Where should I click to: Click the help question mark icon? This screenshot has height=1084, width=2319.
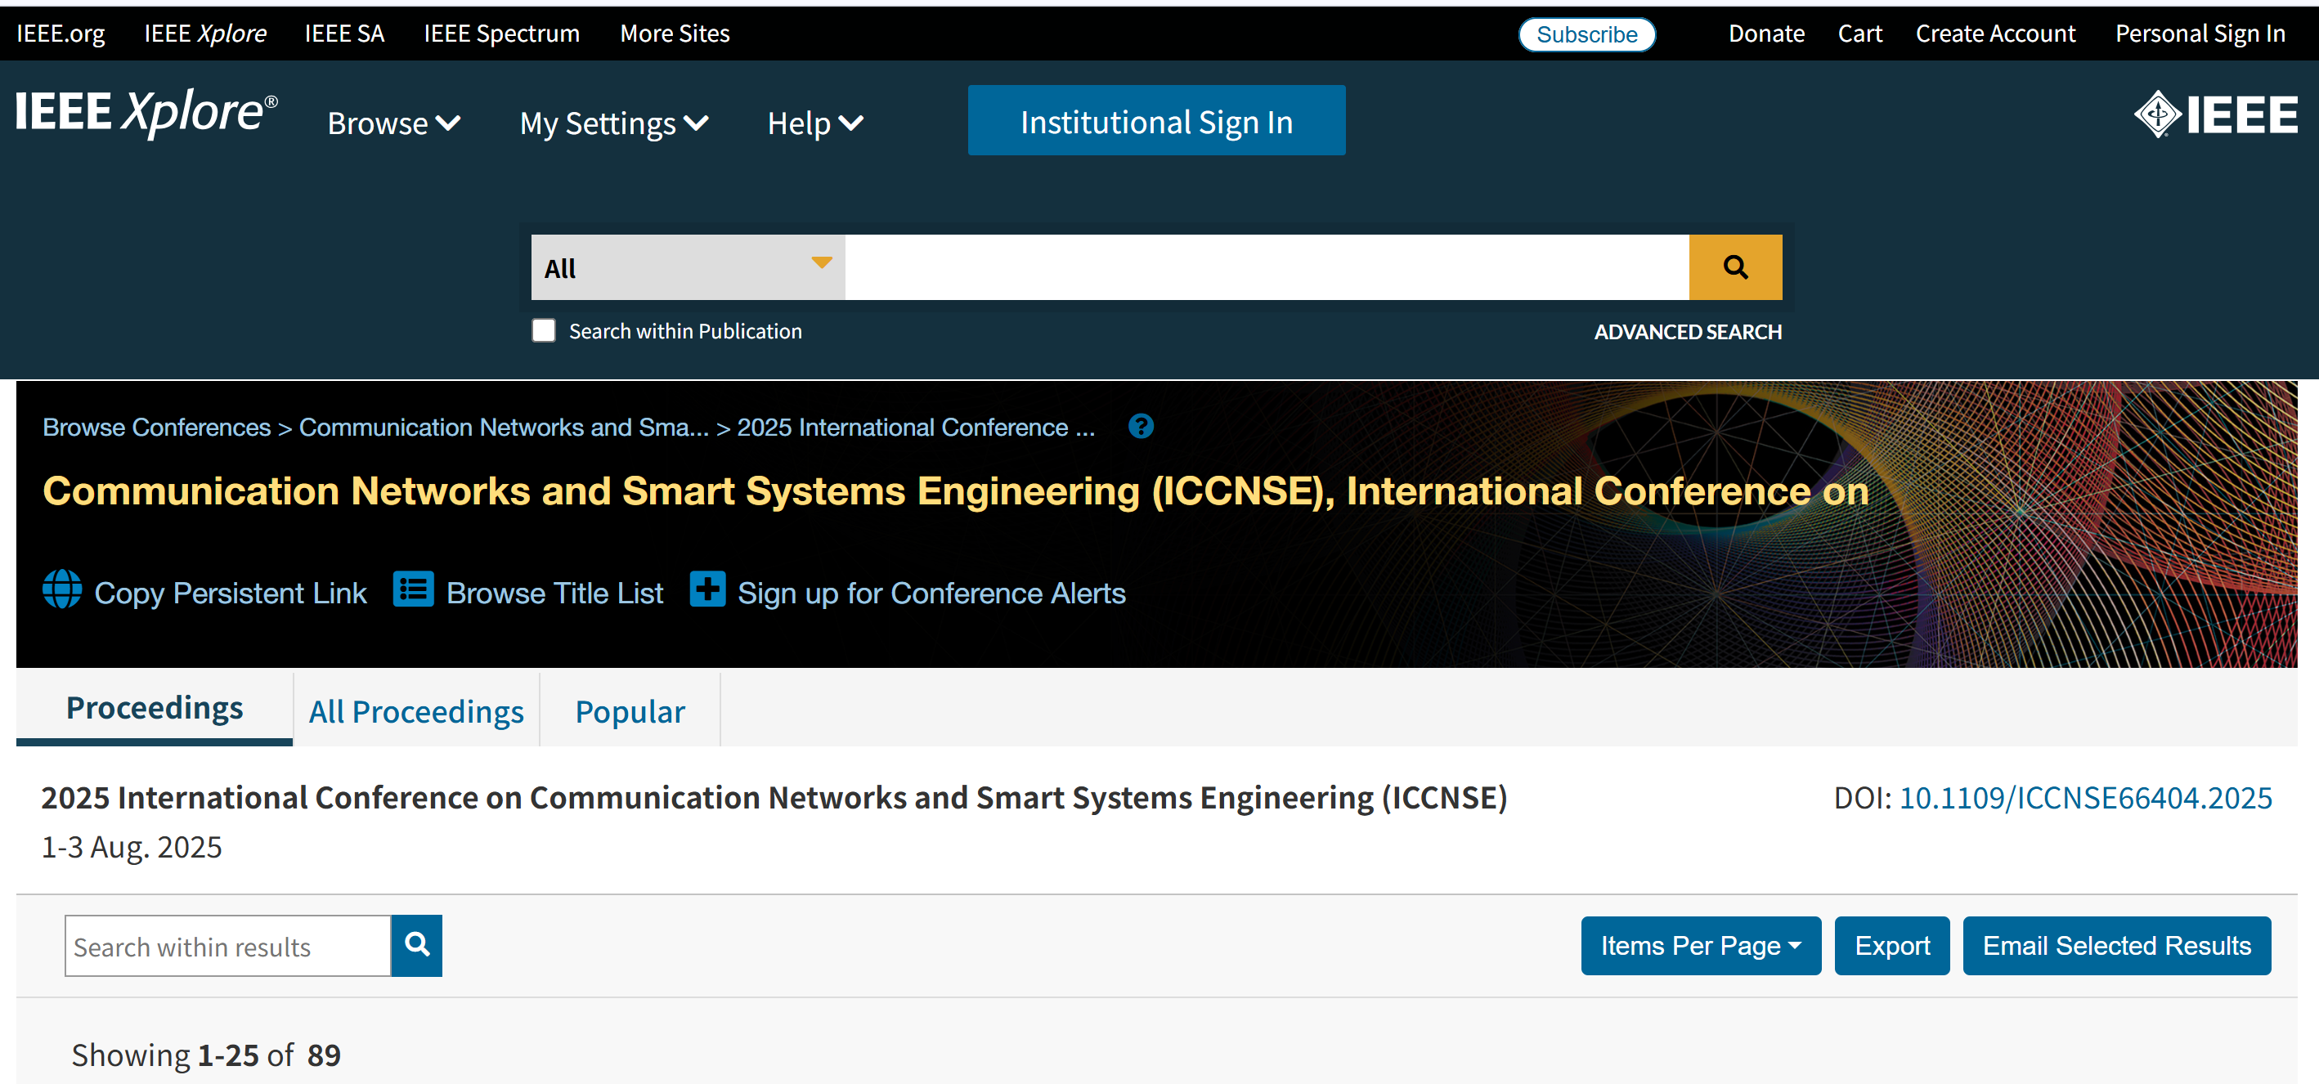[1140, 426]
